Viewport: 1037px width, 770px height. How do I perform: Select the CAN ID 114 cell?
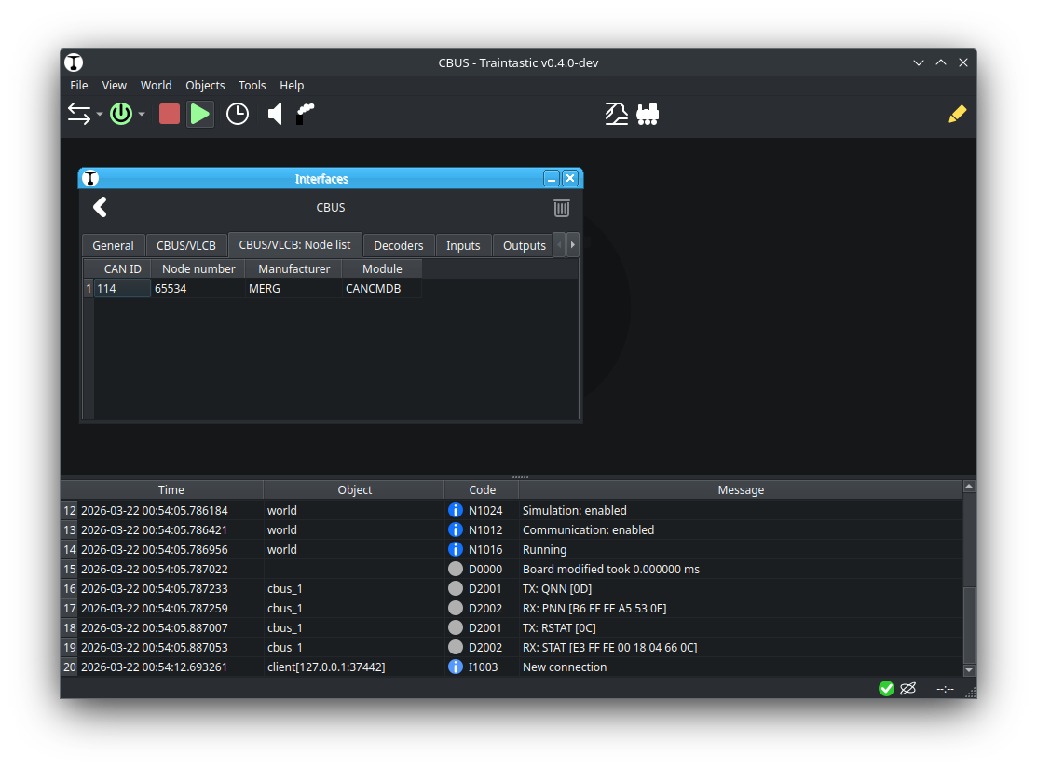pyautogui.click(x=122, y=289)
